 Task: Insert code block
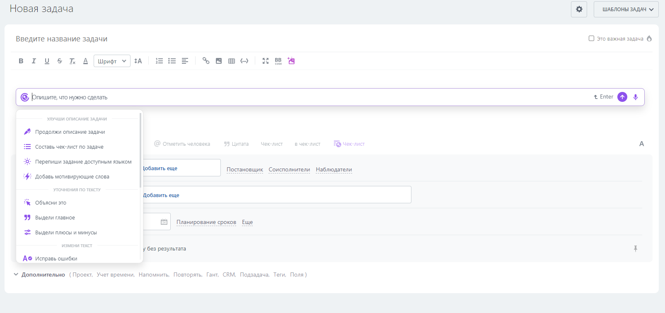pos(244,61)
